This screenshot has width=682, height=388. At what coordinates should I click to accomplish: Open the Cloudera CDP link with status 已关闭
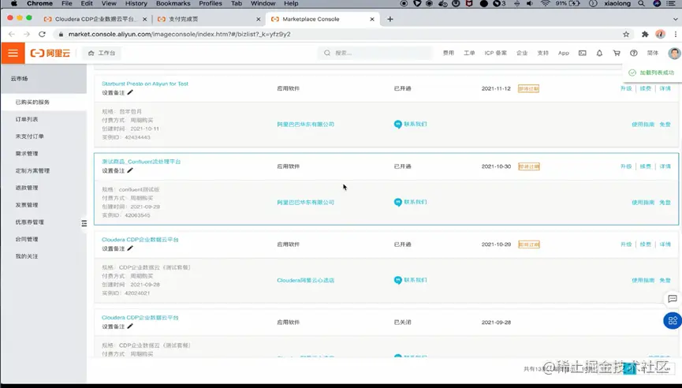140,318
